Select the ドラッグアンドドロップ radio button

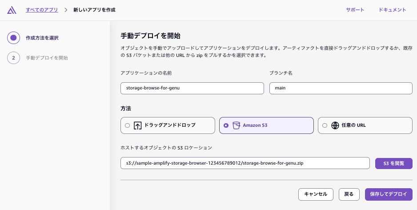pos(128,125)
